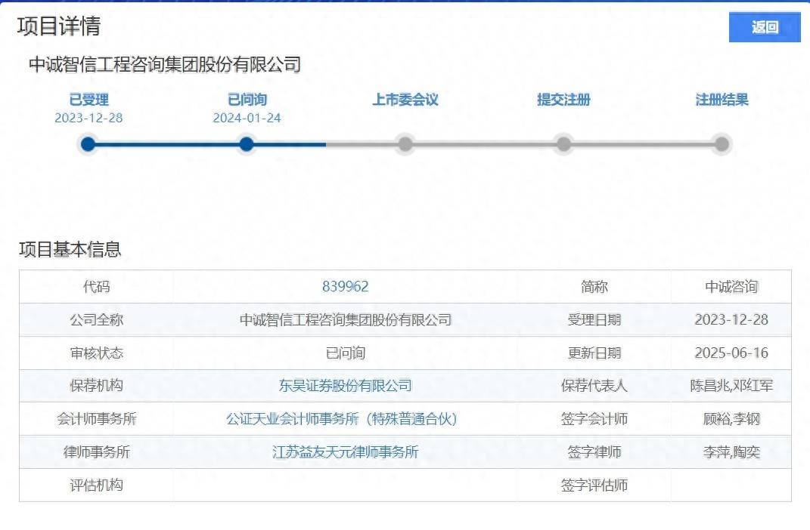The height and width of the screenshot is (530, 810).
Task: Open the 公证天业会计师事务所 accounting firm link
Action: pyautogui.click(x=342, y=419)
